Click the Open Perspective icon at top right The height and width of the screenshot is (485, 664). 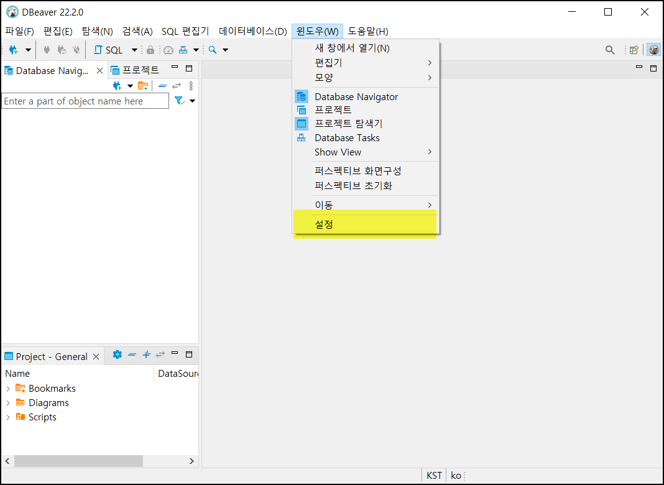(x=634, y=50)
